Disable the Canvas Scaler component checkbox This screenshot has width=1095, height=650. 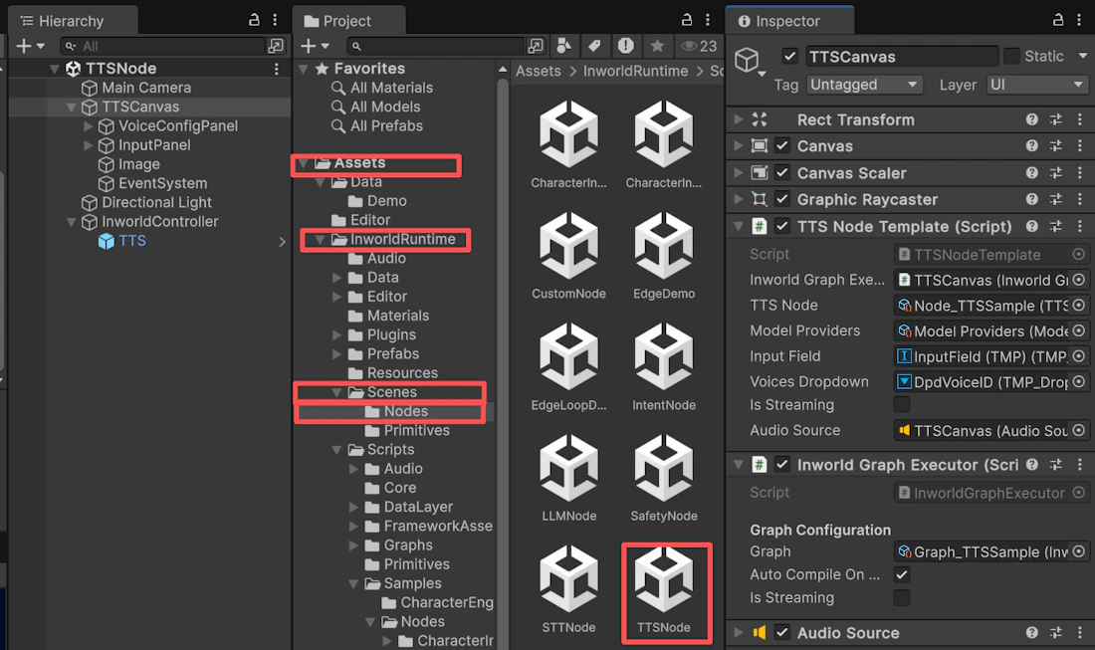[x=782, y=172]
